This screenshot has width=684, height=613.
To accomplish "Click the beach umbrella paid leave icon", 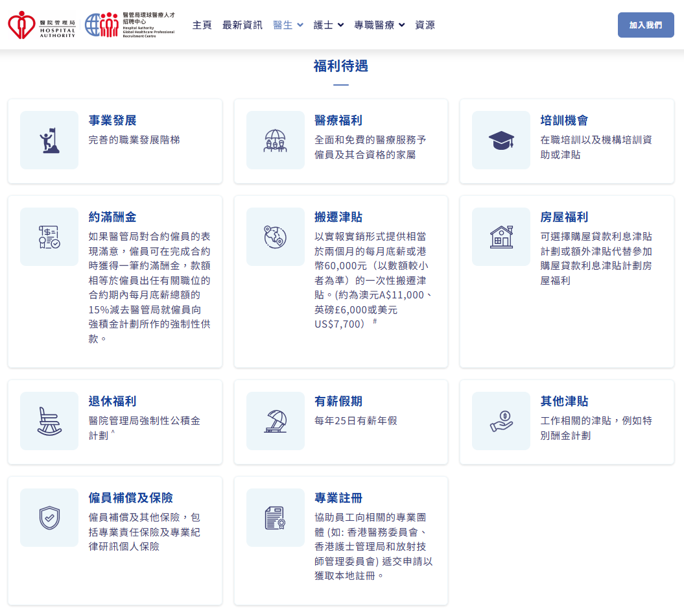I will click(x=276, y=421).
